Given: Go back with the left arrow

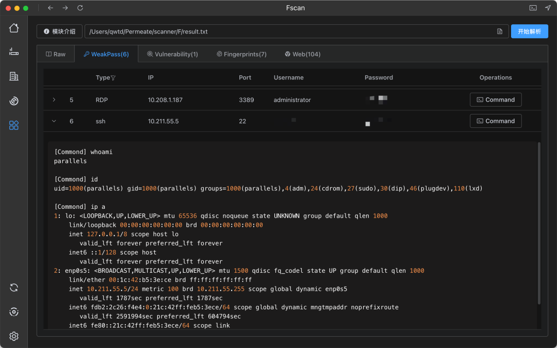Looking at the screenshot, I should (51, 8).
